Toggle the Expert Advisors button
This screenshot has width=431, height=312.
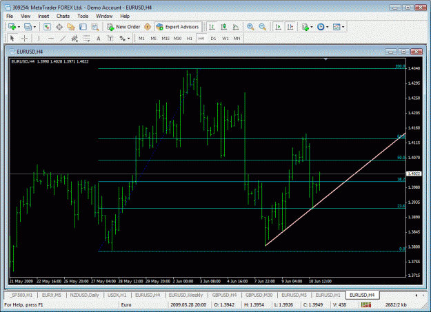pyautogui.click(x=177, y=27)
